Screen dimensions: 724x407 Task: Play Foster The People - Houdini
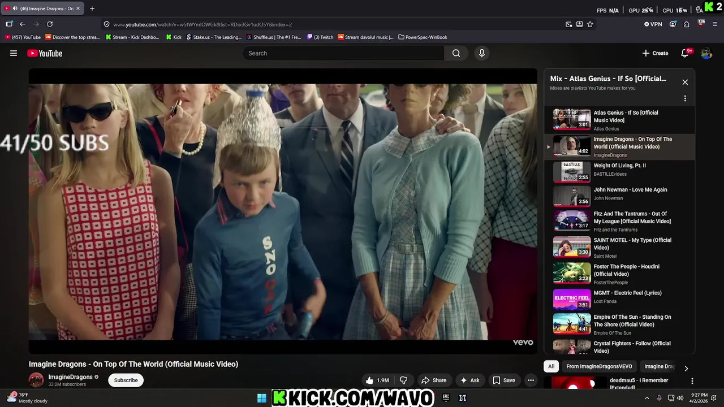(619, 274)
